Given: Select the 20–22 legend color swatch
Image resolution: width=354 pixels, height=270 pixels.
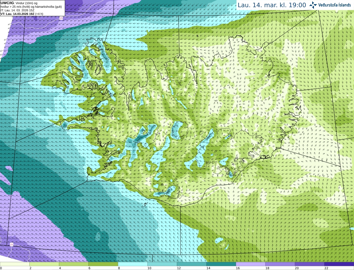Looking at the screenshot, I should coord(310,264).
